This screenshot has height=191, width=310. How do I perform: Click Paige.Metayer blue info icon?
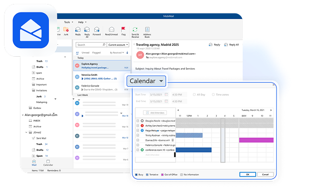[x=142, y=130]
